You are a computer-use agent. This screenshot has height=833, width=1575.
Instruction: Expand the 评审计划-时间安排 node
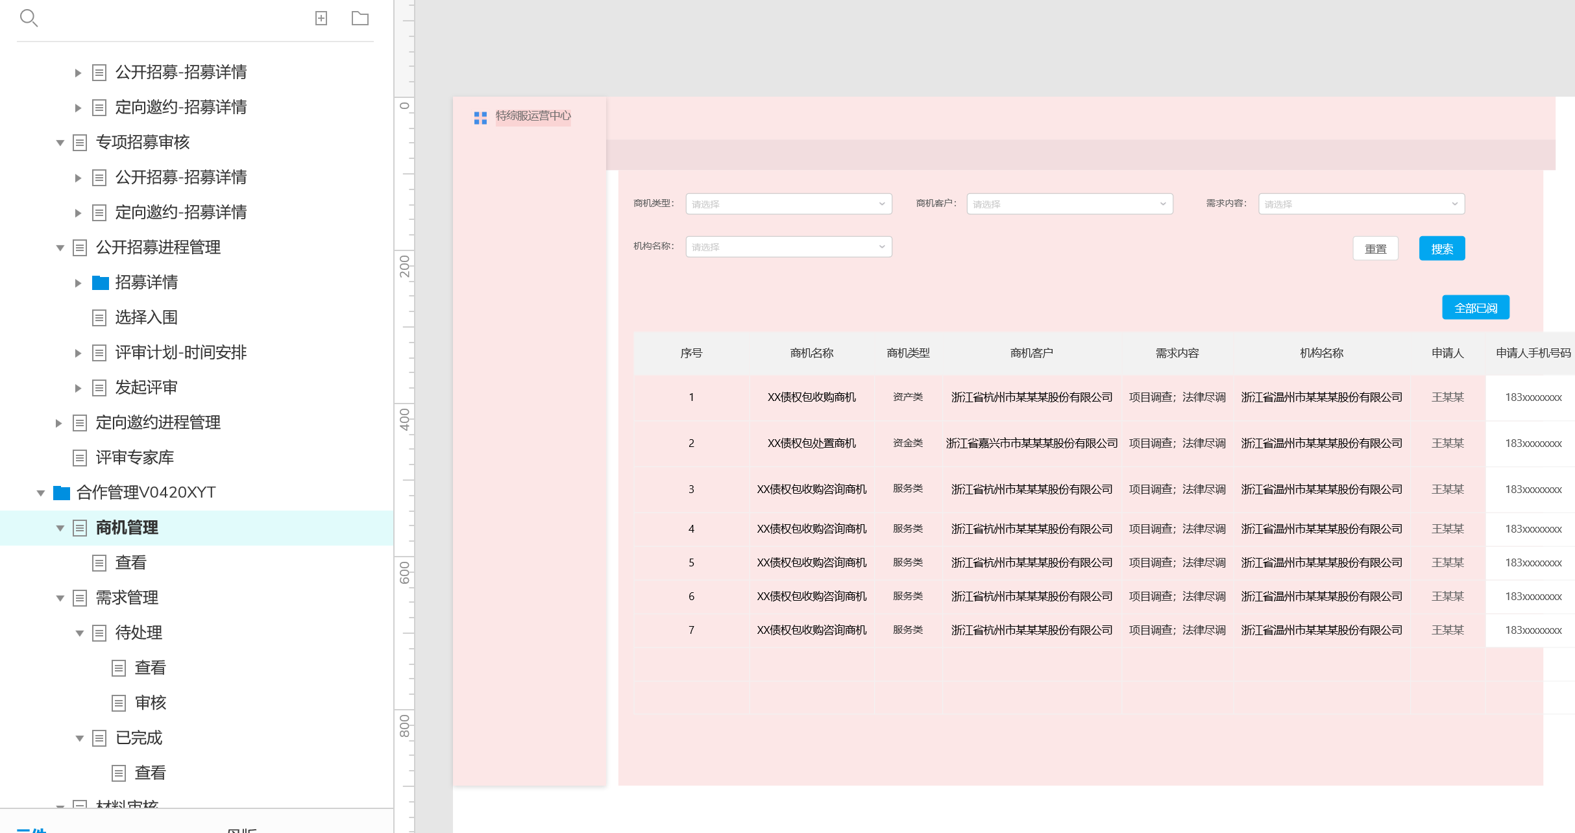[x=78, y=353]
